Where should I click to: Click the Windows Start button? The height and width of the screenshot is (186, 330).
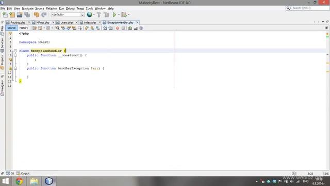(6, 181)
